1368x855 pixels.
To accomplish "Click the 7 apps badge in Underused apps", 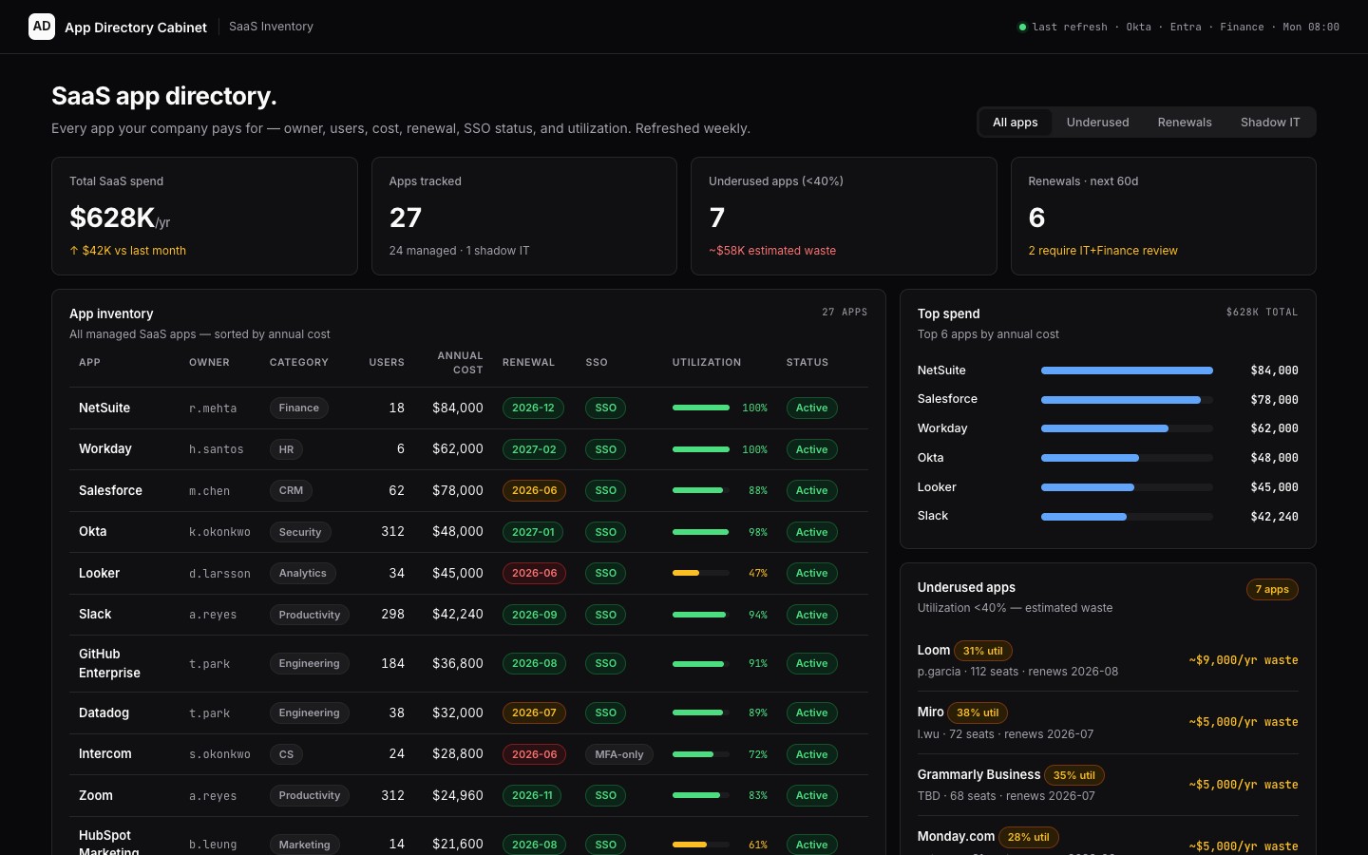I will [1272, 589].
